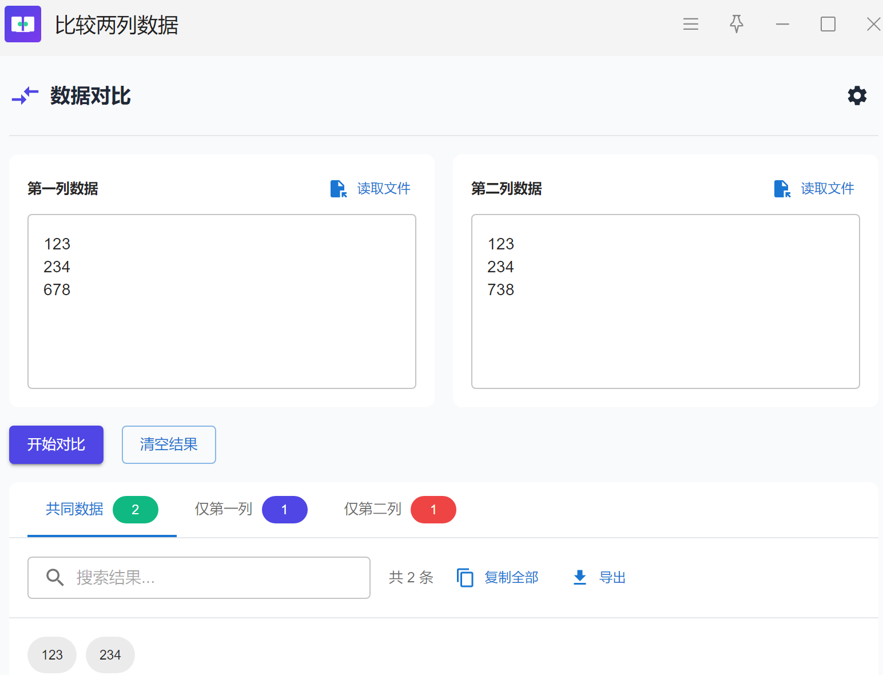
Task: Click the download icon beside 导出
Action: (x=579, y=578)
